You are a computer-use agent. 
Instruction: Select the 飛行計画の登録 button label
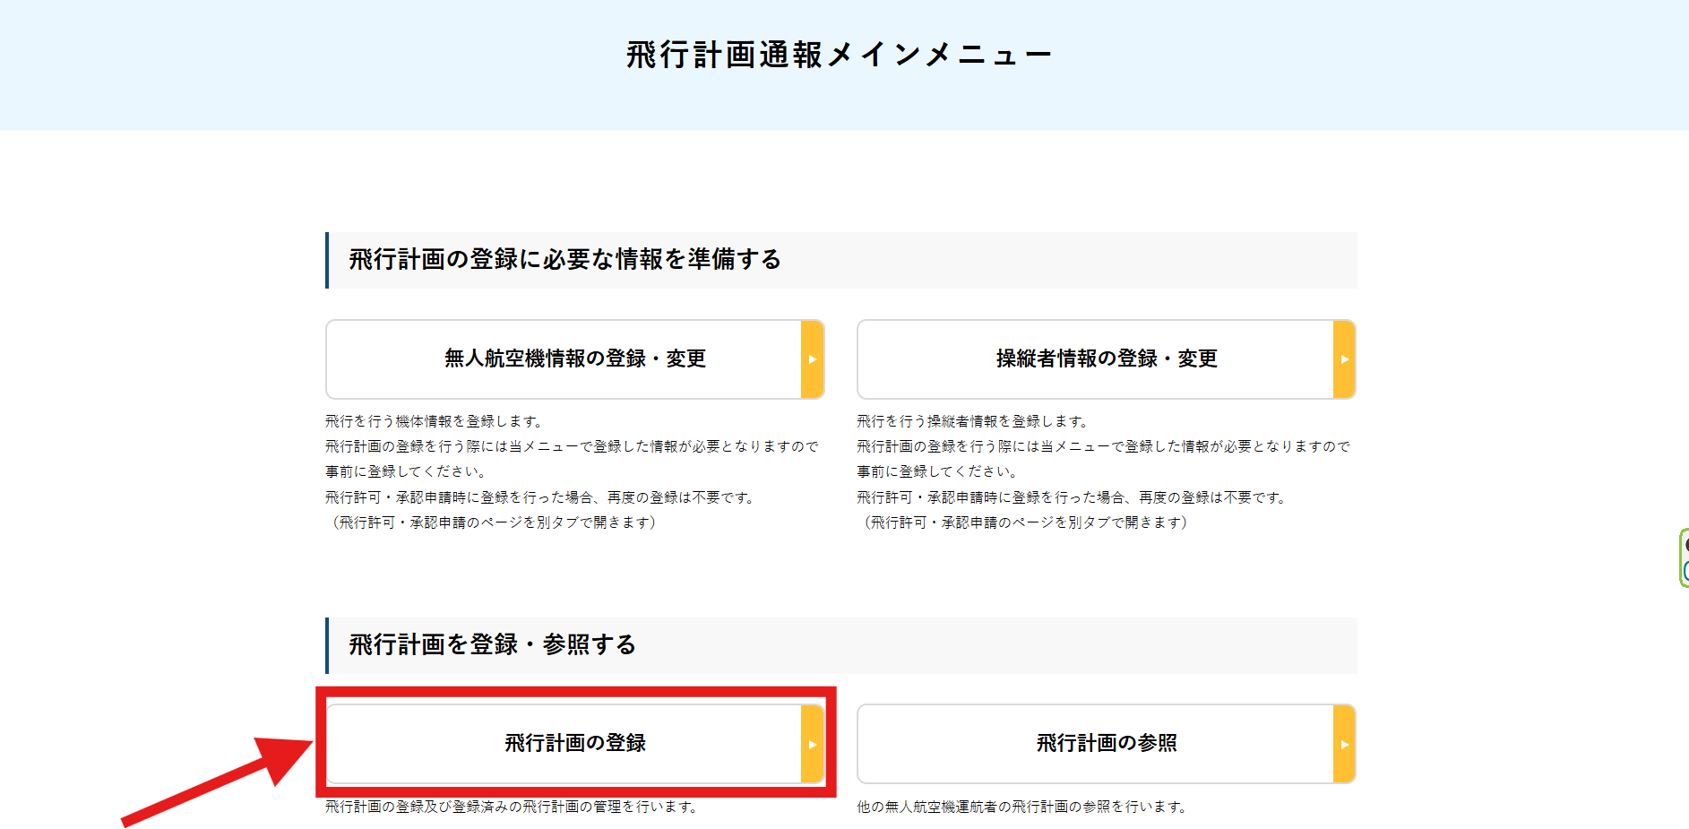click(574, 744)
